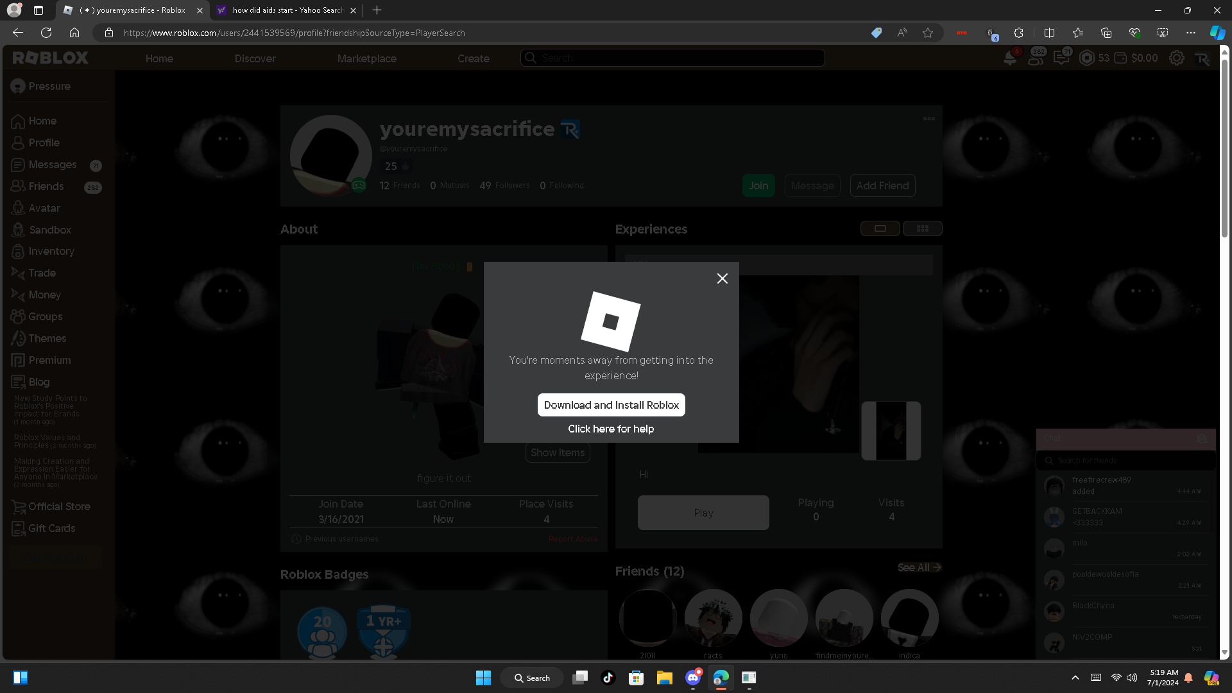Screen dimensions: 1232x693
Task: Click the Add Friend button
Action: (x=883, y=185)
